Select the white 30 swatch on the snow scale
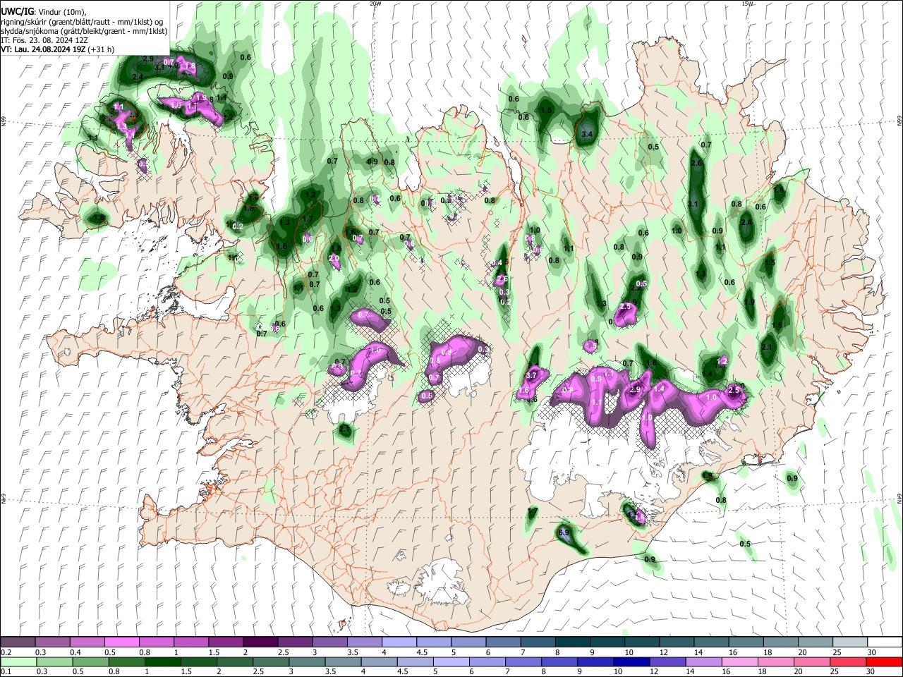The image size is (903, 677). pos(884,642)
